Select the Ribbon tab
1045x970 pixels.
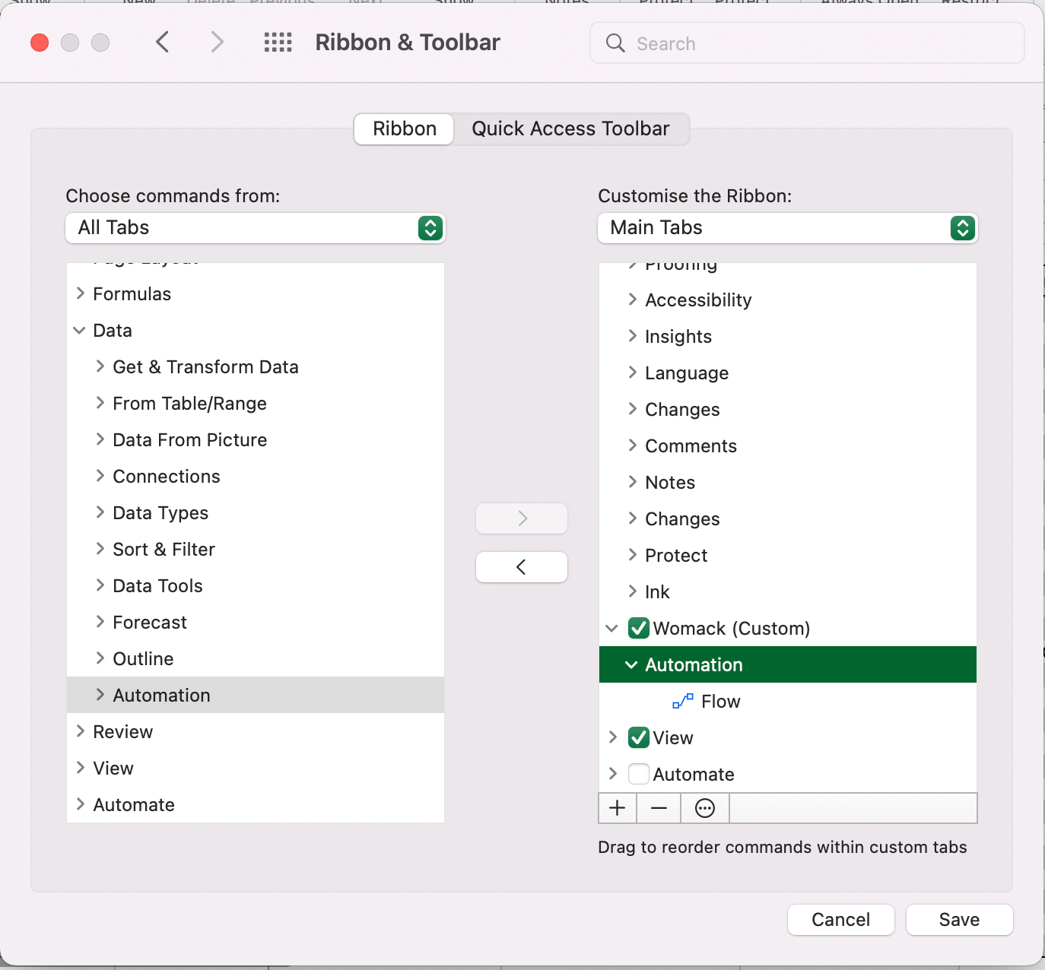coord(405,128)
